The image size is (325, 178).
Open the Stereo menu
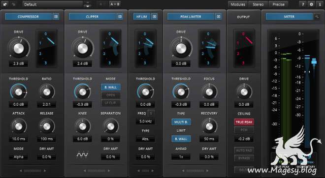click(x=258, y=4)
